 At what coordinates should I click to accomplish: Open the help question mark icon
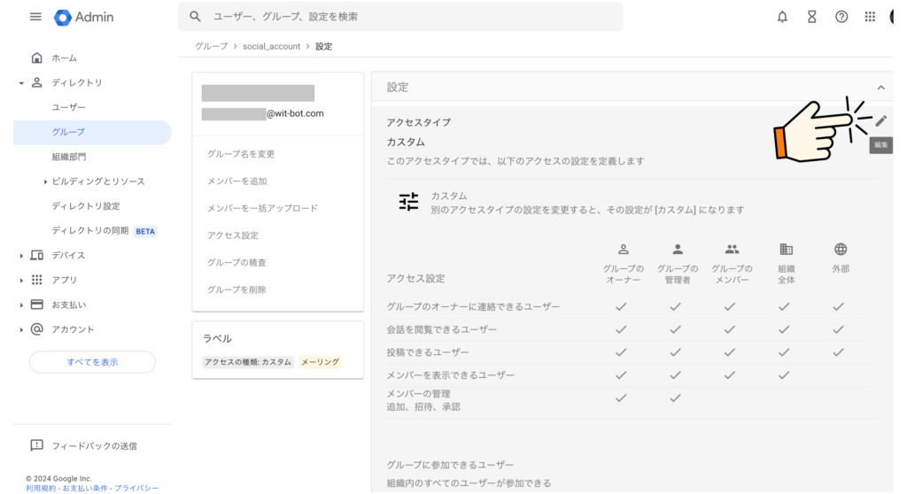click(841, 17)
